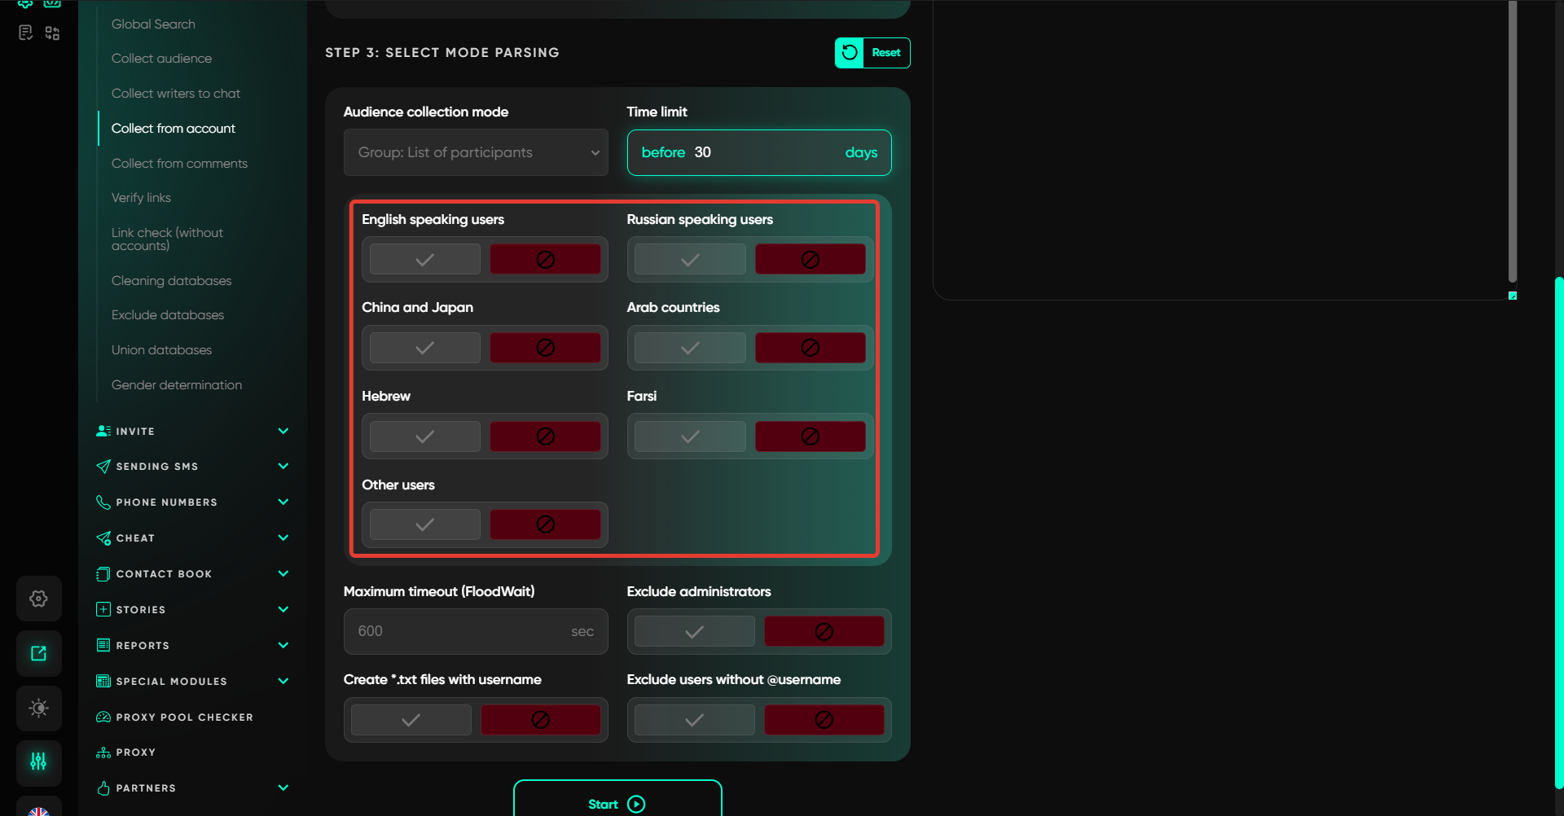The image size is (1564, 816).
Task: Open the Verify links sidebar entry
Action: coord(141,198)
